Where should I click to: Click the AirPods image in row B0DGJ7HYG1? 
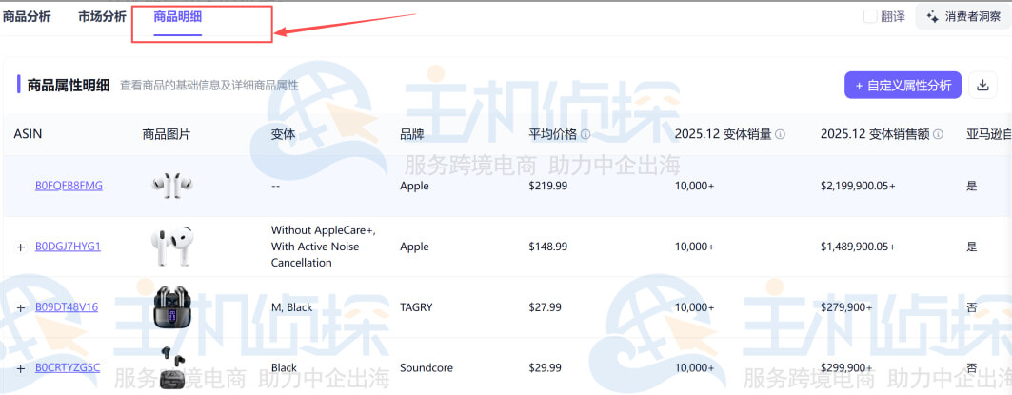tap(171, 246)
